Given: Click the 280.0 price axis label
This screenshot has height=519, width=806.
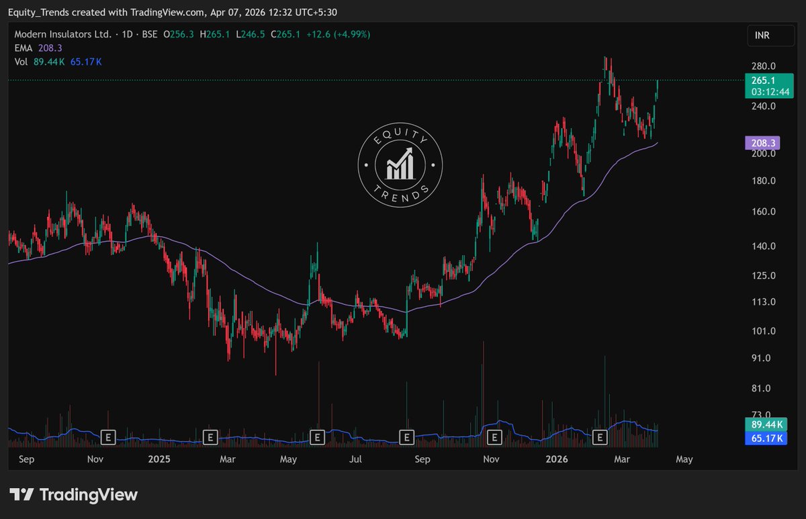Looking at the screenshot, I should (x=764, y=66).
